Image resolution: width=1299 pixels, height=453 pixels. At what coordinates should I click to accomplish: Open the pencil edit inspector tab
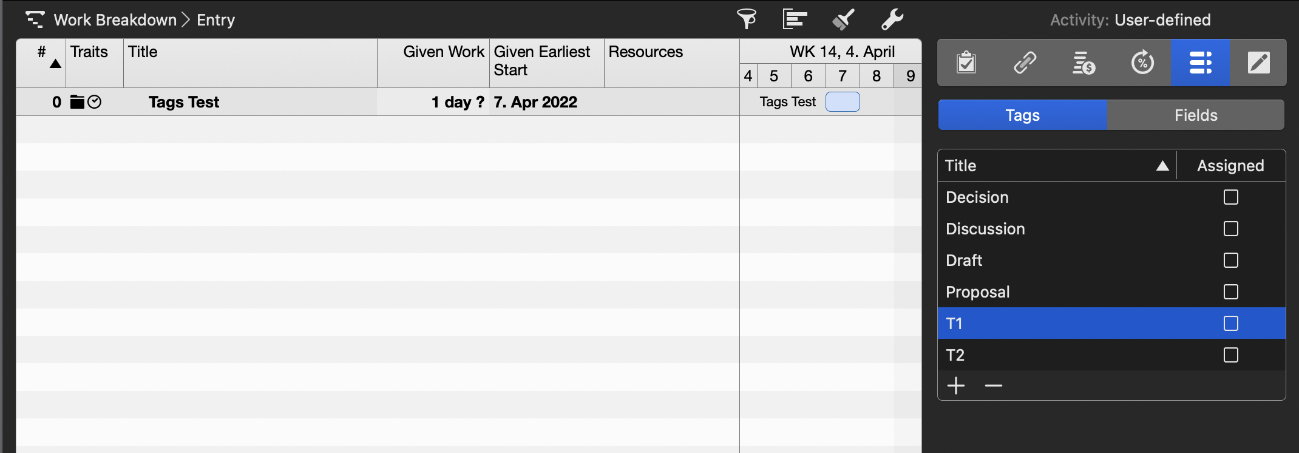pyautogui.click(x=1258, y=63)
